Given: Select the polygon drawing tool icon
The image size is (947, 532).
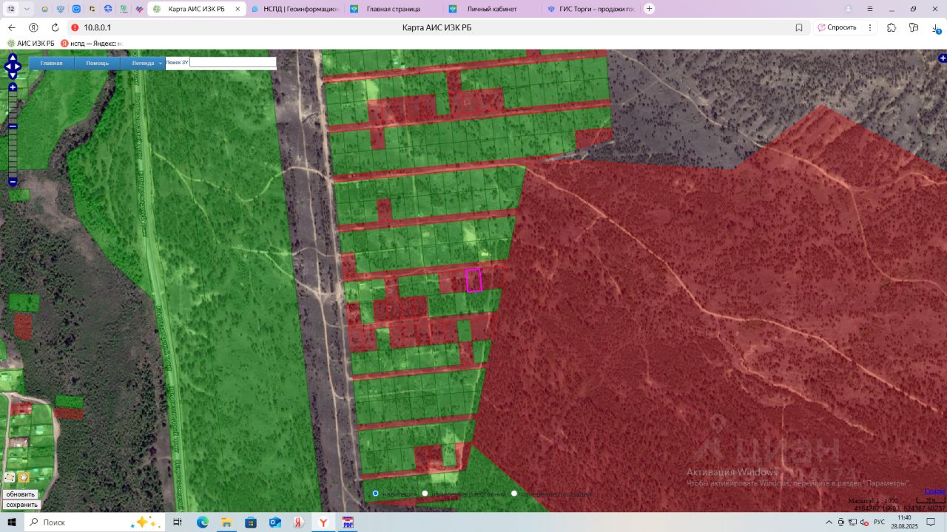Looking at the screenshot, I should point(10,477).
